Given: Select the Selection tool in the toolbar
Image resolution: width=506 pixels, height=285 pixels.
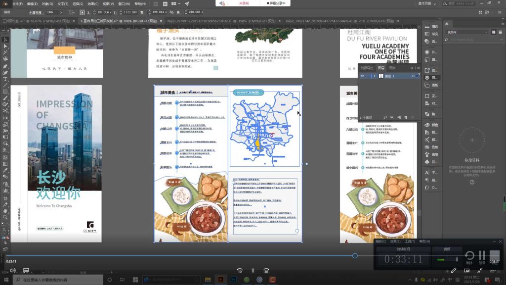Looking at the screenshot, I should pos(5,40).
